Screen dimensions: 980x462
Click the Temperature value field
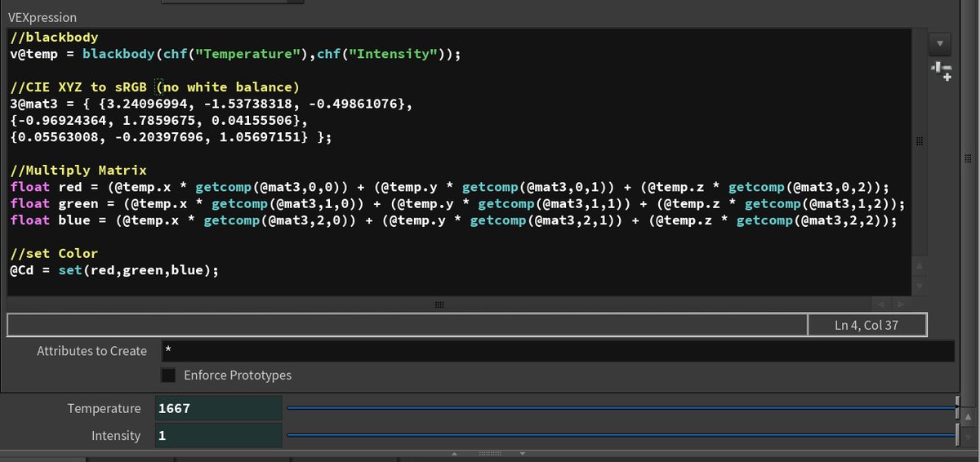(x=218, y=408)
